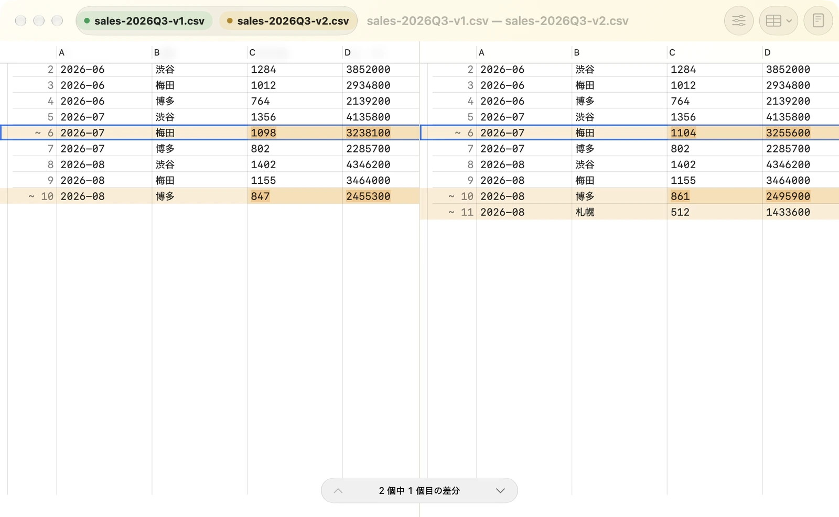Click value 1433600 in right pane
The width and height of the screenshot is (839, 517).
(x=788, y=212)
